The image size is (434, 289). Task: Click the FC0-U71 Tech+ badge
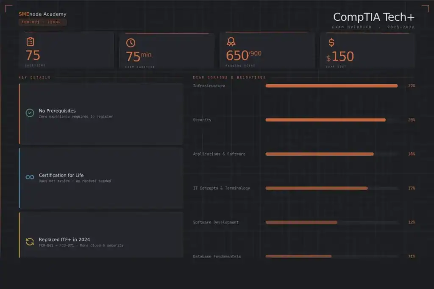click(x=42, y=22)
